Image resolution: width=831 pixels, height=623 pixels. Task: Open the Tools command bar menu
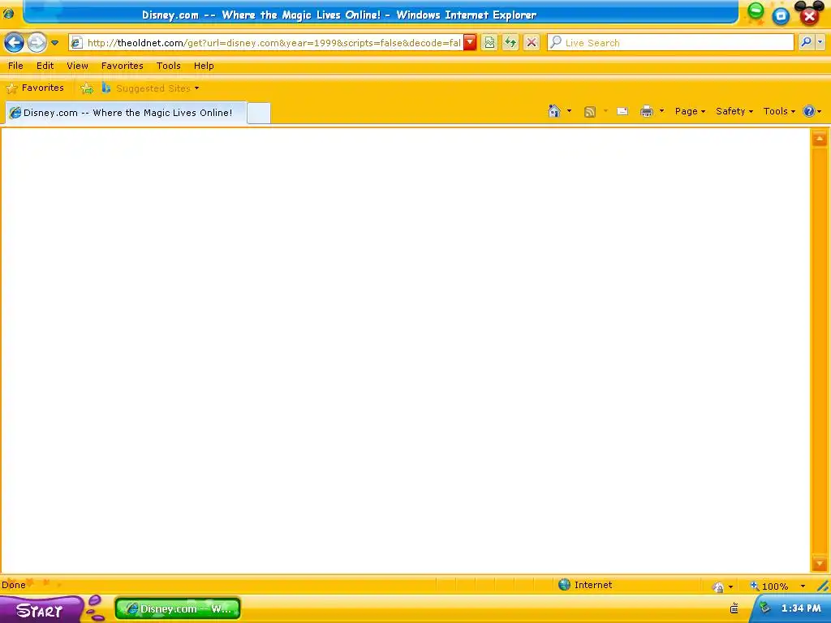780,111
